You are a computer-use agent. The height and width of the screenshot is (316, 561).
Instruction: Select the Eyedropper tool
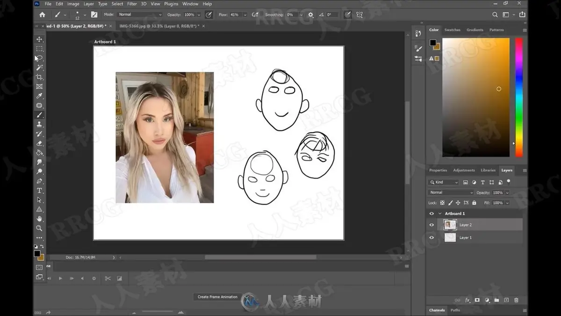39,96
